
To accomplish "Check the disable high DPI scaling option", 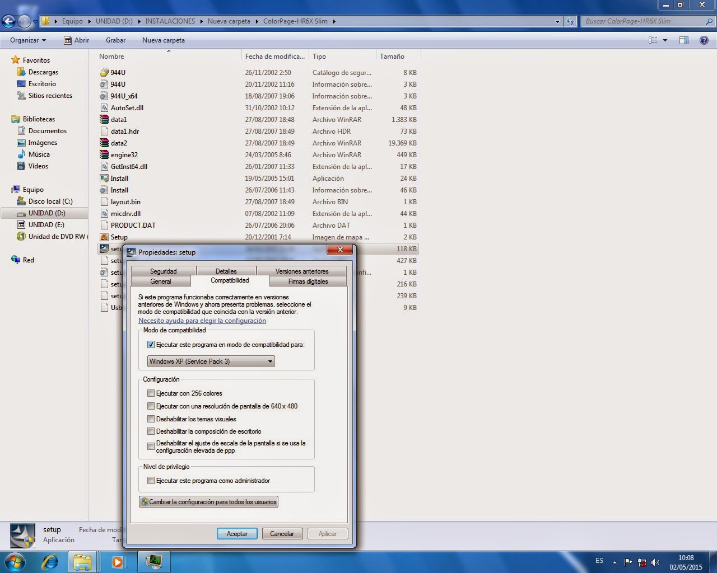I will click(x=151, y=447).
